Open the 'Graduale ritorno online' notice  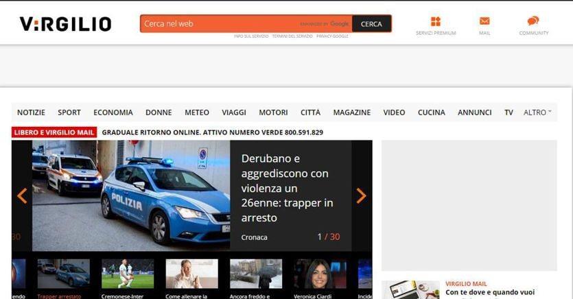pyautogui.click(x=212, y=132)
